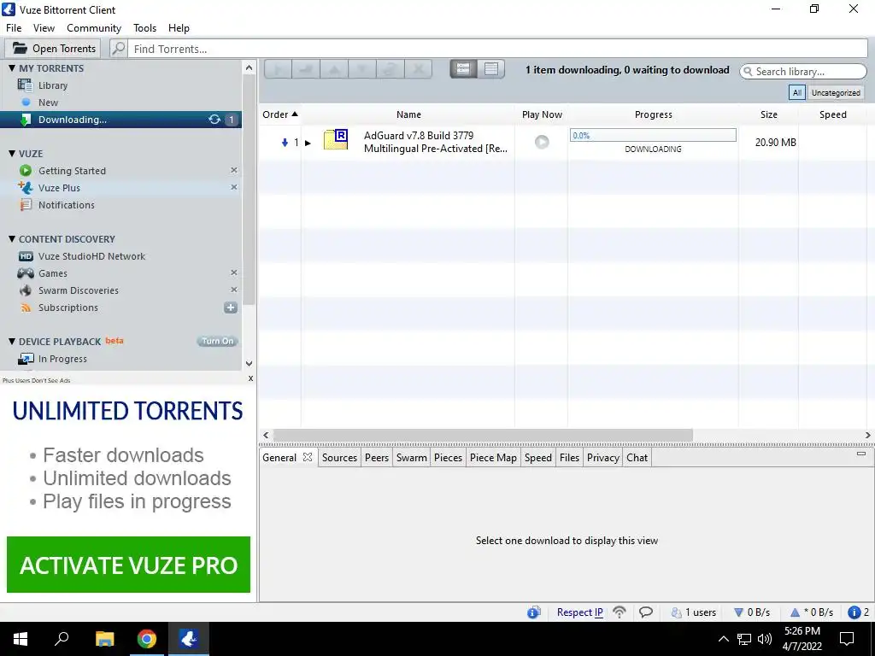
Task: Open Vuze Plus sidebar item
Action: click(x=59, y=188)
